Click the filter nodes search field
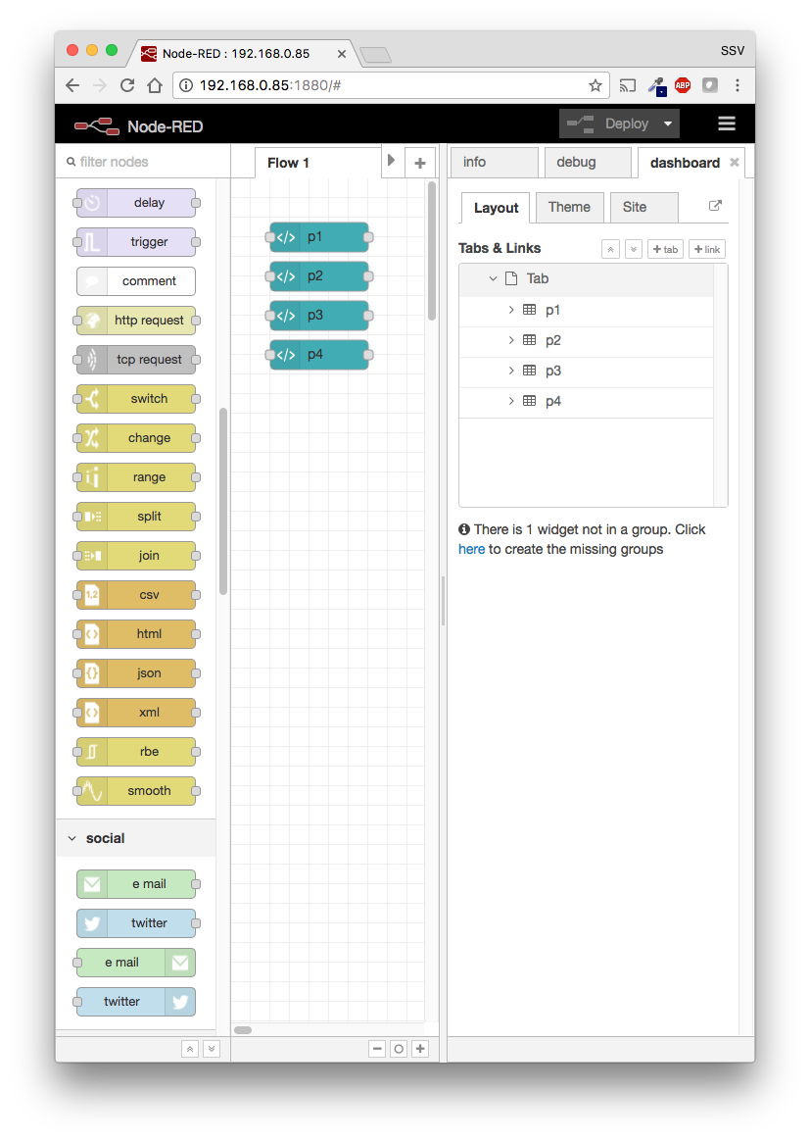The height and width of the screenshot is (1141, 810). tap(137, 159)
